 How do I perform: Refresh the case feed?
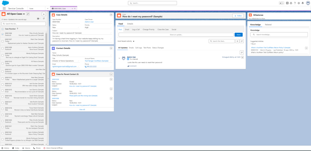[242, 41]
